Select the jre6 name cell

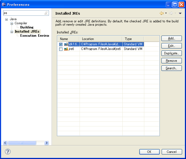71,49
